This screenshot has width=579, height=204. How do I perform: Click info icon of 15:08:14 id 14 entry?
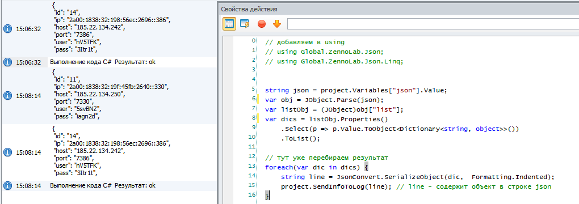coord(7,152)
